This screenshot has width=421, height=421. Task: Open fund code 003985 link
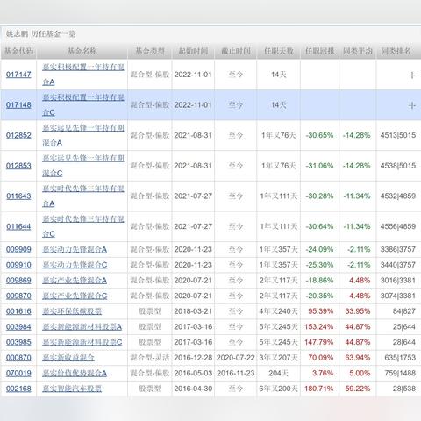click(x=18, y=342)
